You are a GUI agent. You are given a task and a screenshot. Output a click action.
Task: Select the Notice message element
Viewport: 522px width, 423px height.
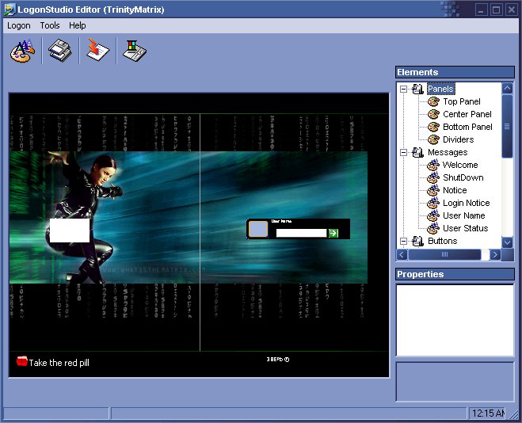click(455, 190)
